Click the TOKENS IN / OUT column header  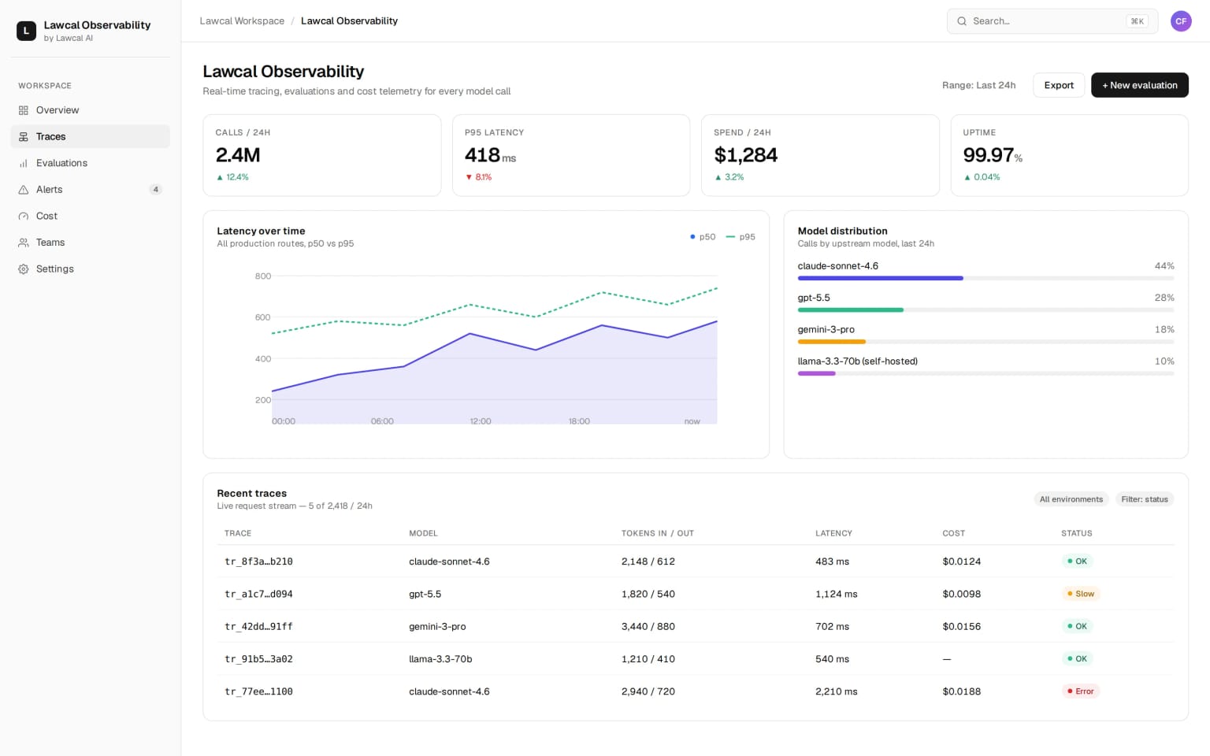point(658,533)
